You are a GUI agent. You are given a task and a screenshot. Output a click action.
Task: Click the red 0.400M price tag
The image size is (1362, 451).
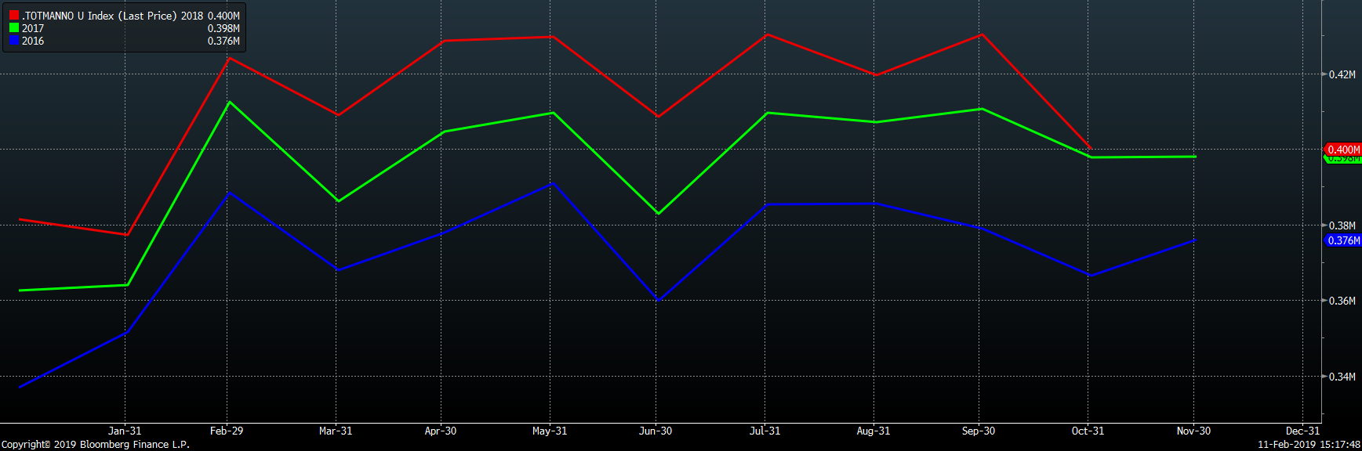tap(1343, 150)
